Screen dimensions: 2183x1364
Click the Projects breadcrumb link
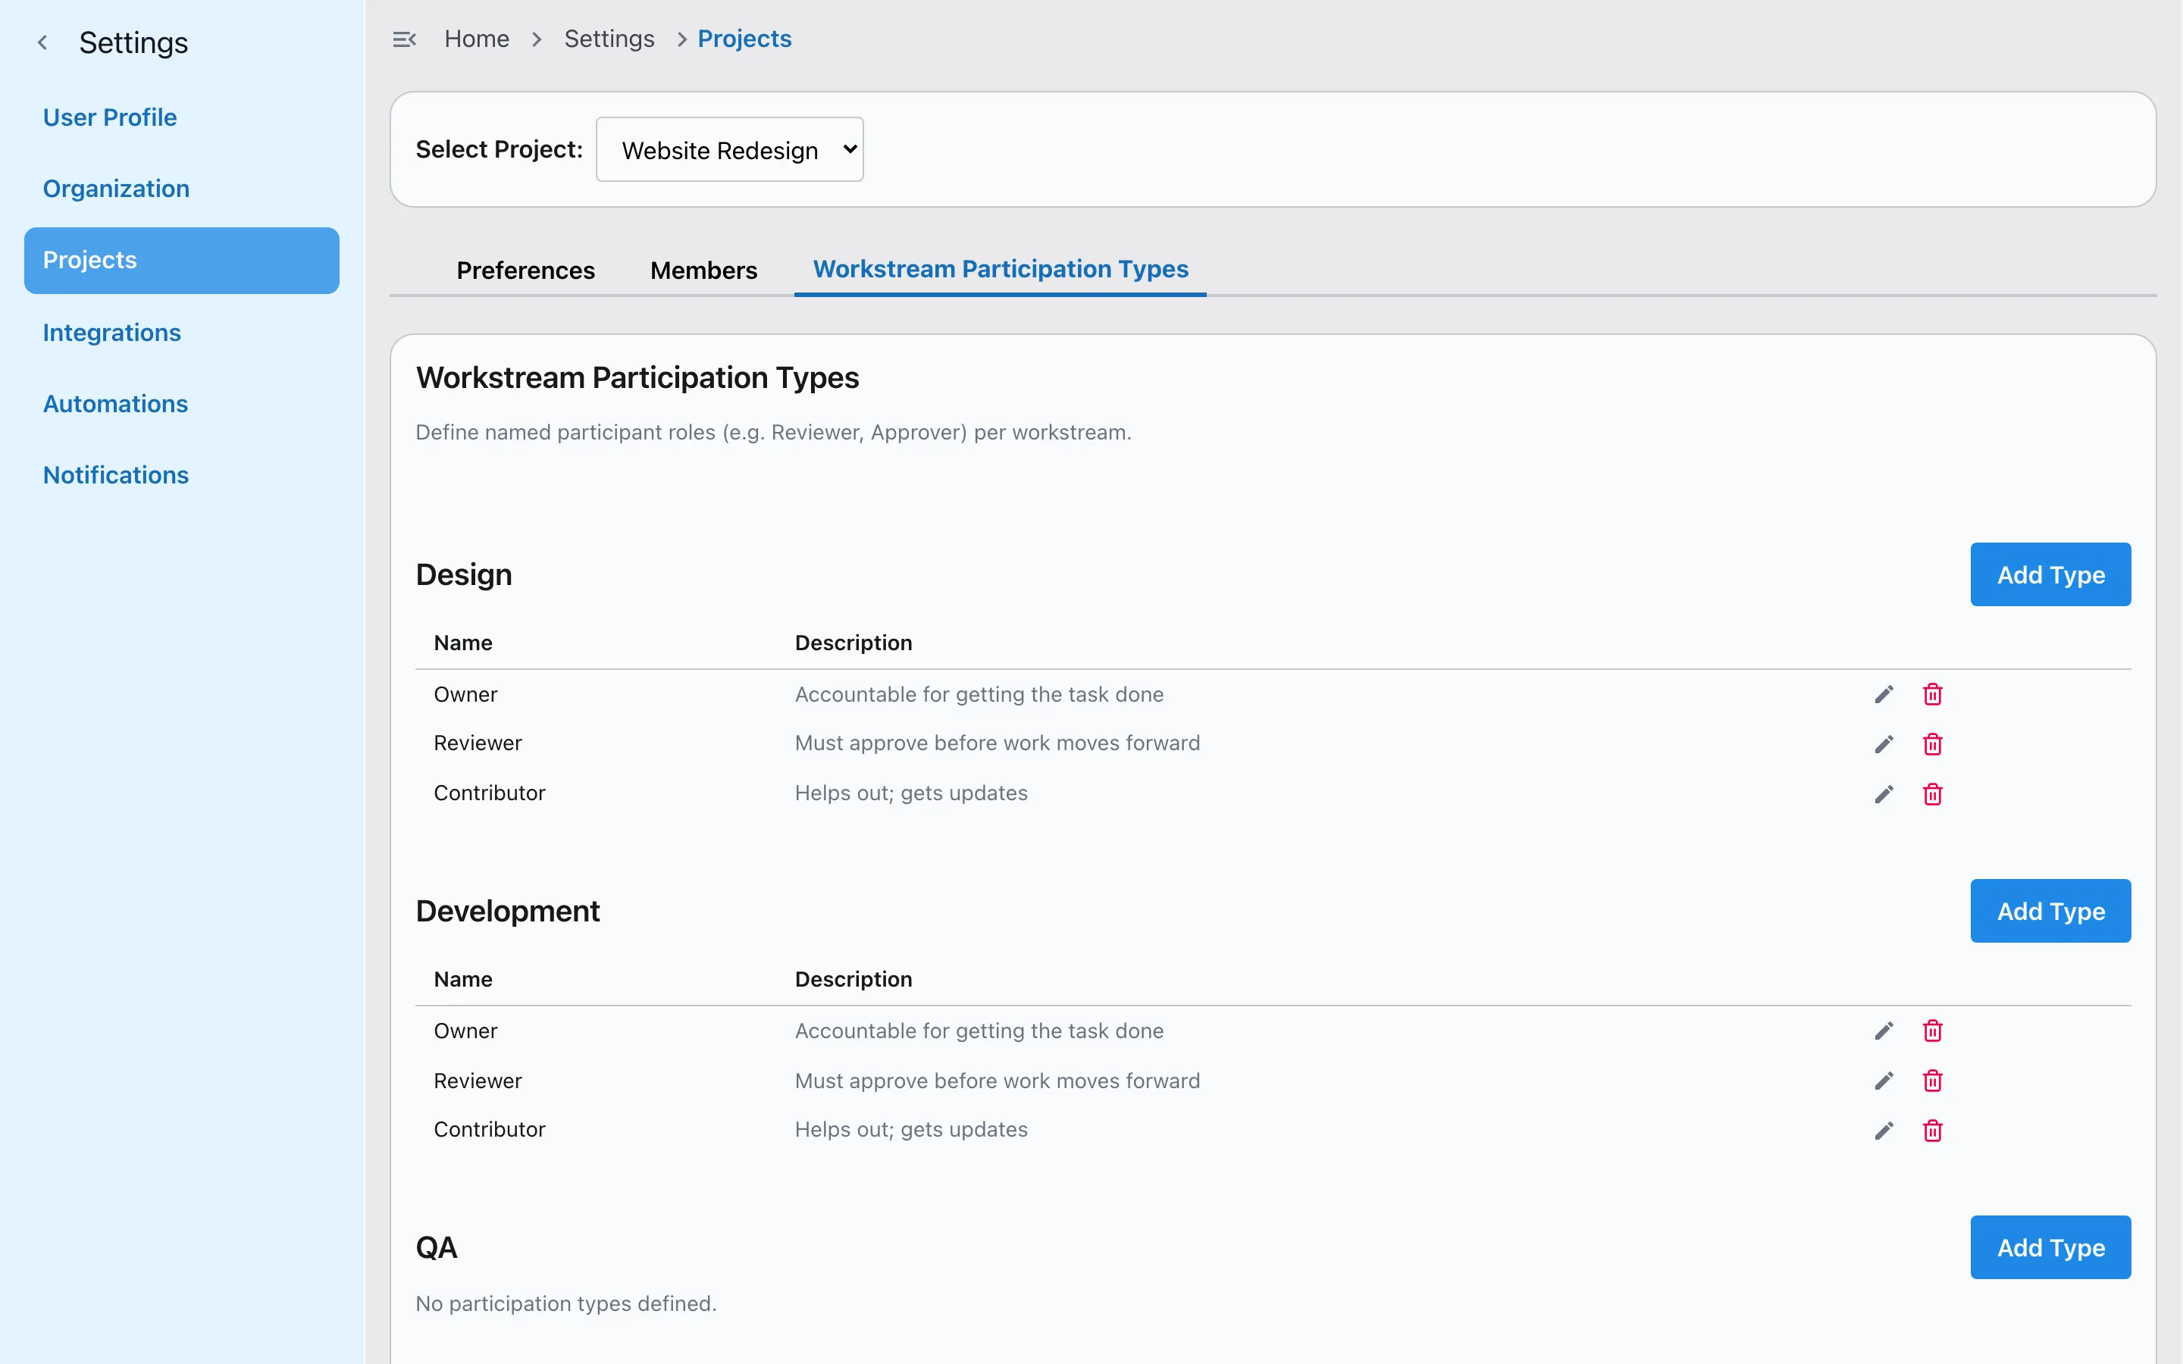pos(744,39)
